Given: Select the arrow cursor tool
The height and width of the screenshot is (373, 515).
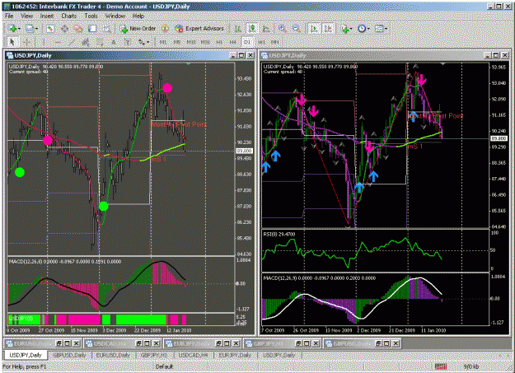Looking at the screenshot, I should [12, 42].
